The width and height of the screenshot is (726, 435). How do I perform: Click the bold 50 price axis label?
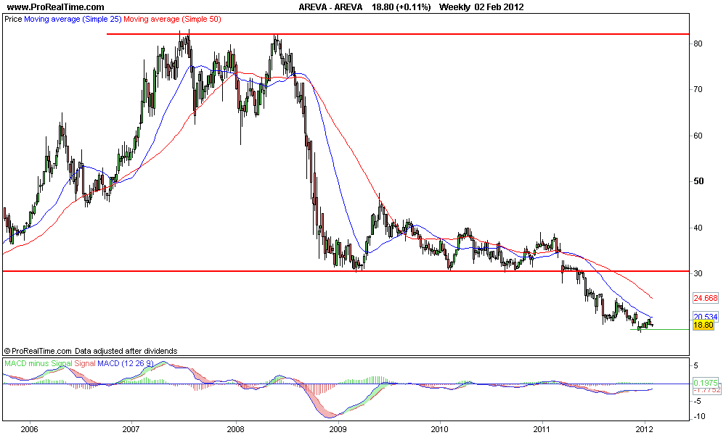(698, 181)
